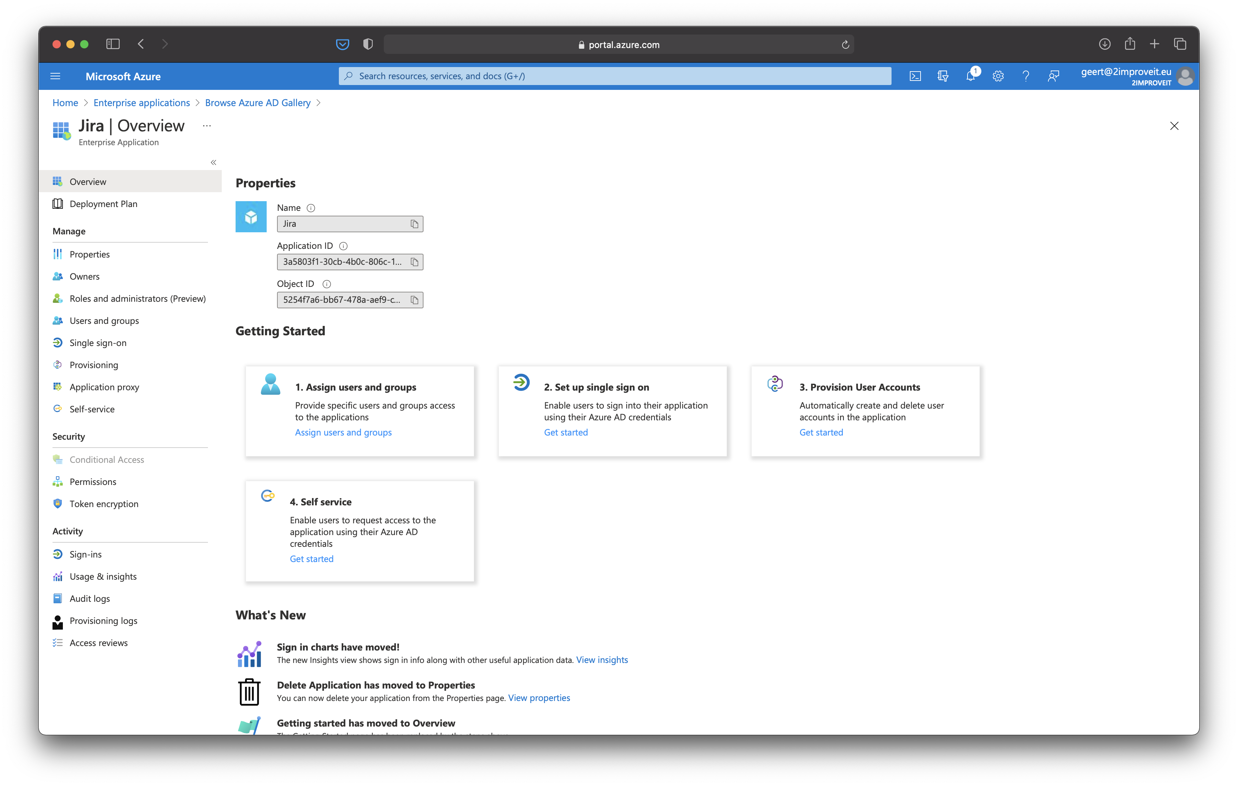Go back in Safari history
The height and width of the screenshot is (786, 1238).
click(x=140, y=44)
